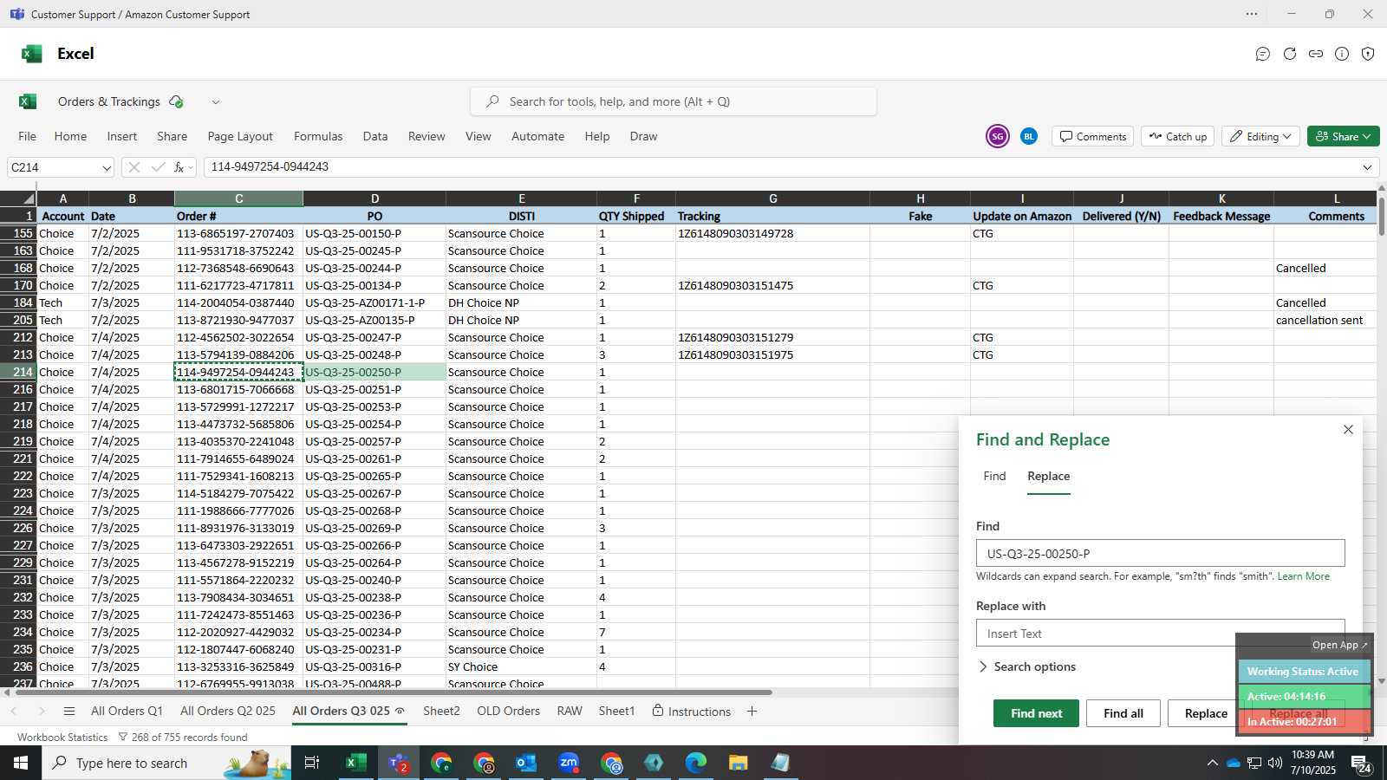
Task: Open the insert function fx button
Action: [x=179, y=167]
